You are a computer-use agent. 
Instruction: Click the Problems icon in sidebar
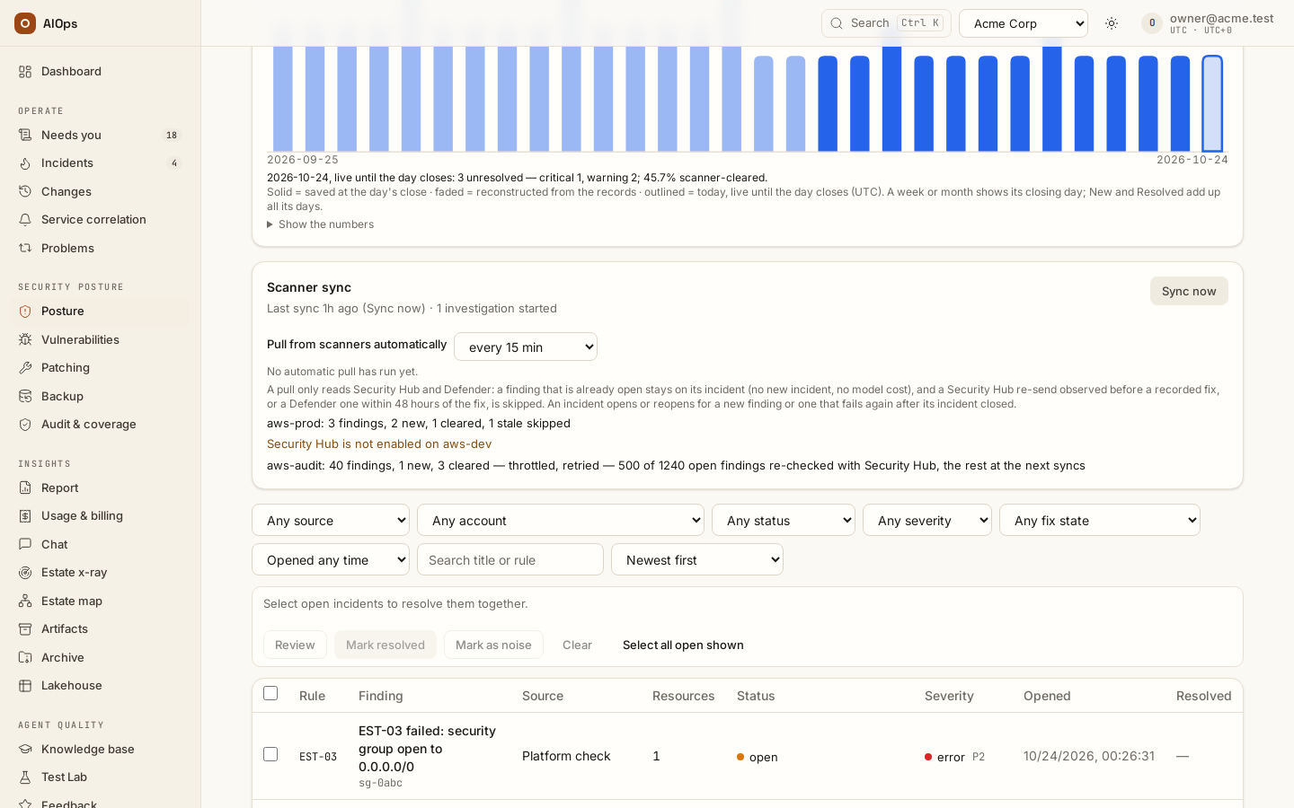coord(25,249)
